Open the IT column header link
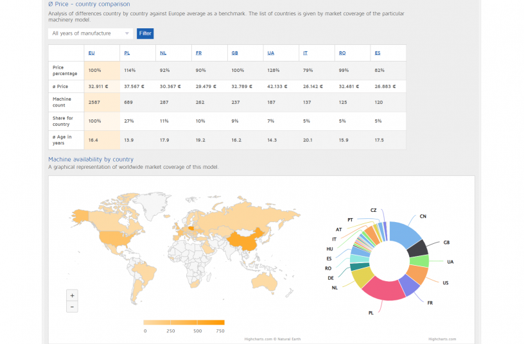 tap(305, 53)
